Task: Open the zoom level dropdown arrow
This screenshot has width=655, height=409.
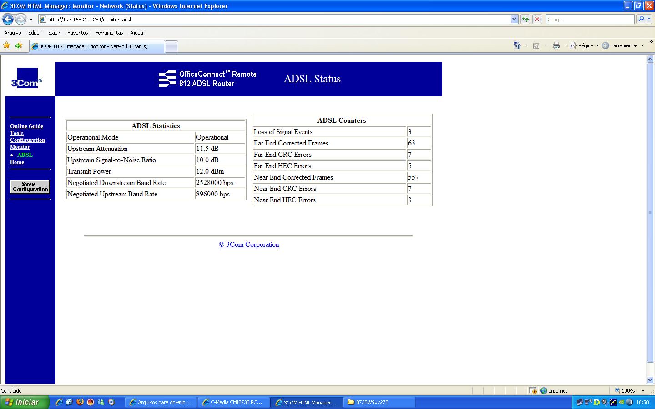Action: tap(643, 391)
